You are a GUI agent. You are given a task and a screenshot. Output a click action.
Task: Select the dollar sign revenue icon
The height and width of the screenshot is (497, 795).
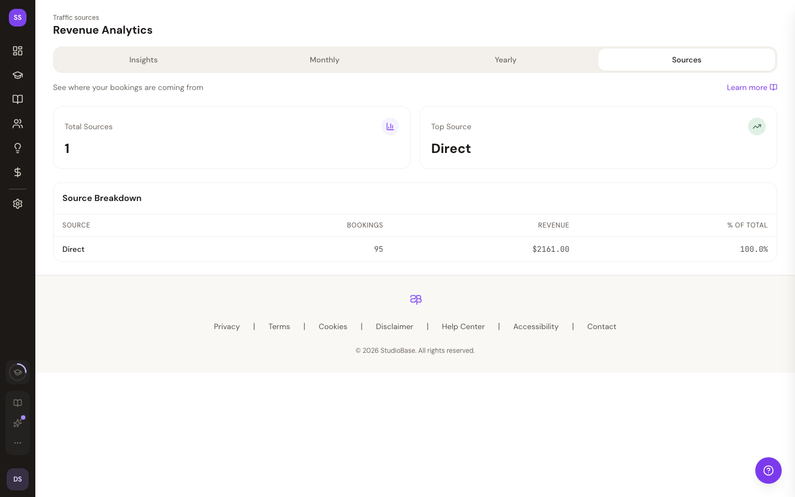tap(18, 172)
